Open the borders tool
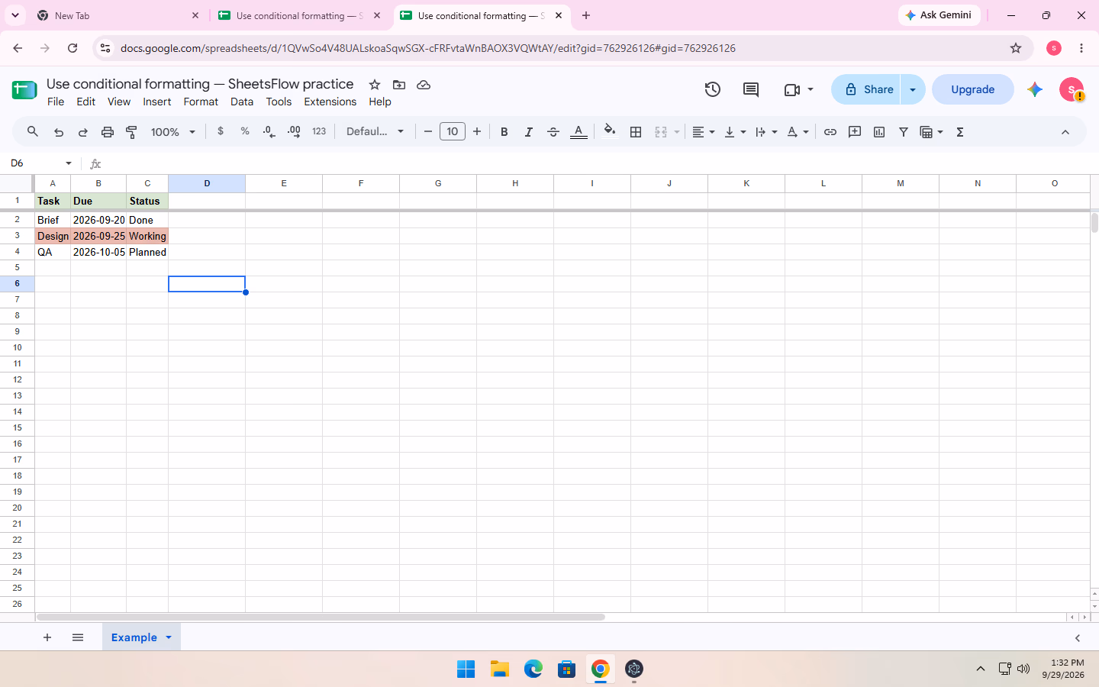1099x687 pixels. 636,132
